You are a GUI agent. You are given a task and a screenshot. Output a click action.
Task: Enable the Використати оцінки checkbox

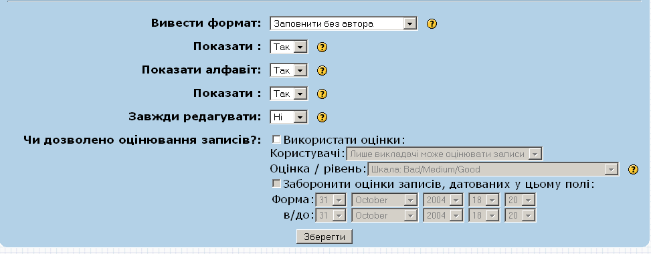click(276, 139)
